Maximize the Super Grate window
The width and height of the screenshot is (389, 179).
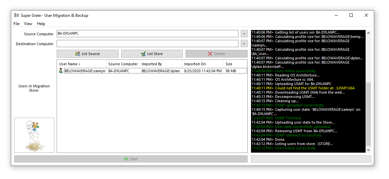coord(351,15)
